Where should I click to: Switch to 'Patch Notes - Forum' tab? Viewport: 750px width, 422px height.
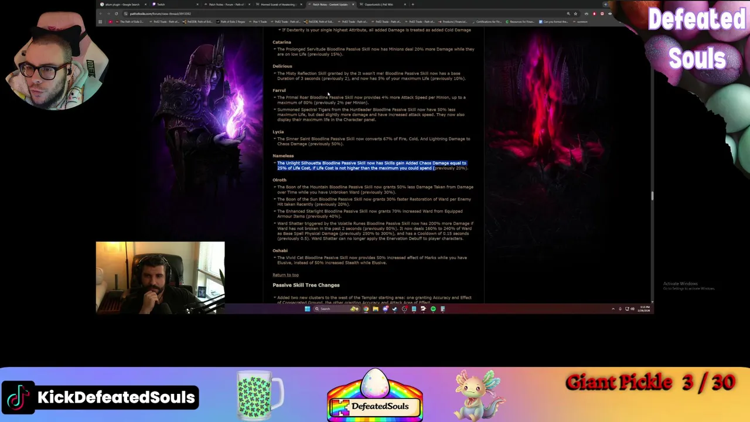[228, 4]
